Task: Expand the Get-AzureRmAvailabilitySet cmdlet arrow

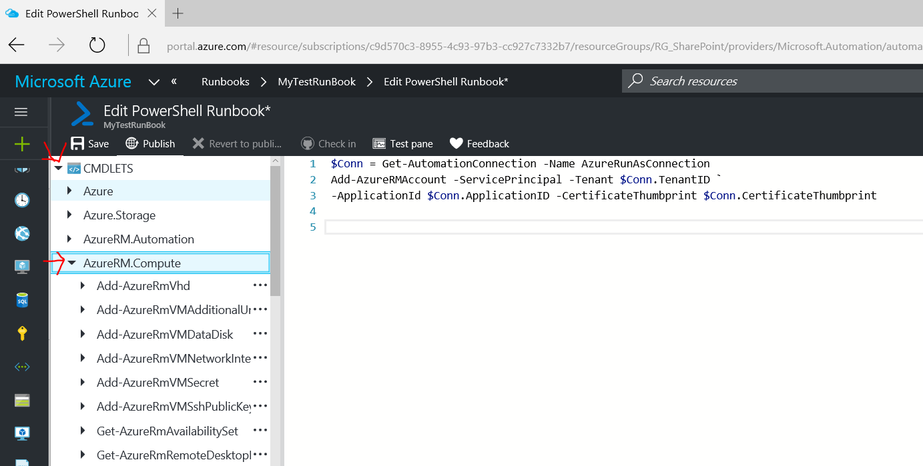Action: pos(83,431)
